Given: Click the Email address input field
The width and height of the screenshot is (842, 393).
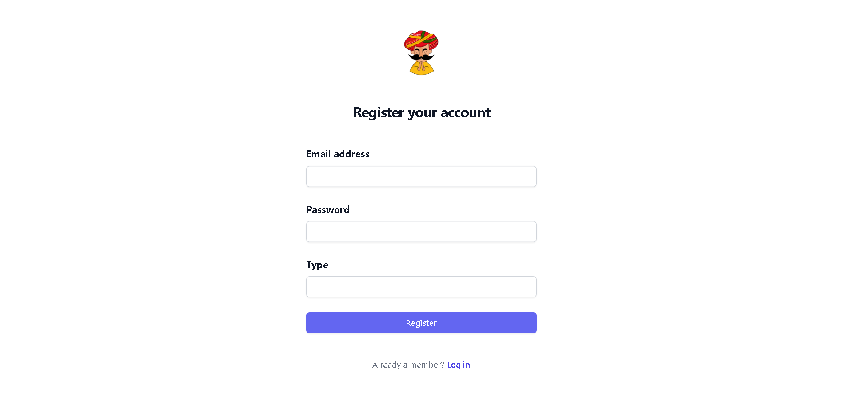Looking at the screenshot, I should 421,176.
